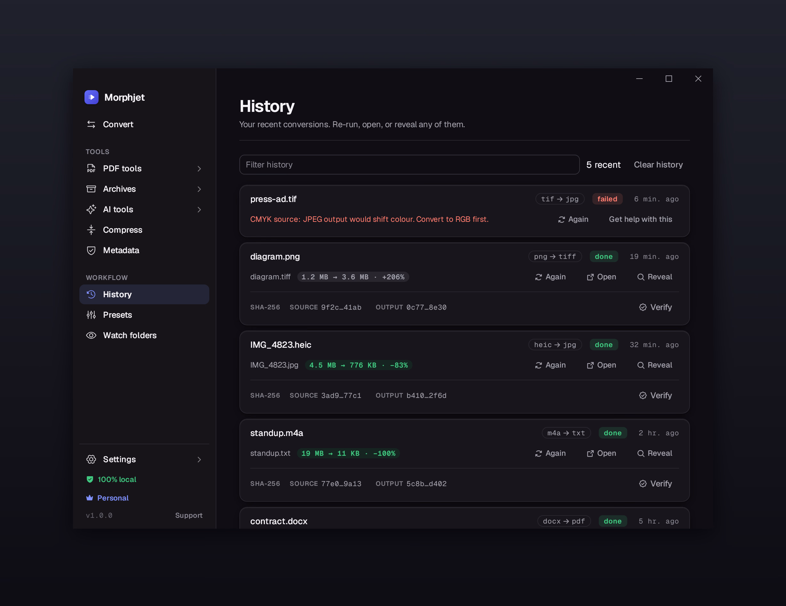Click Again for standup.m4a
The image size is (786, 606).
(x=550, y=453)
